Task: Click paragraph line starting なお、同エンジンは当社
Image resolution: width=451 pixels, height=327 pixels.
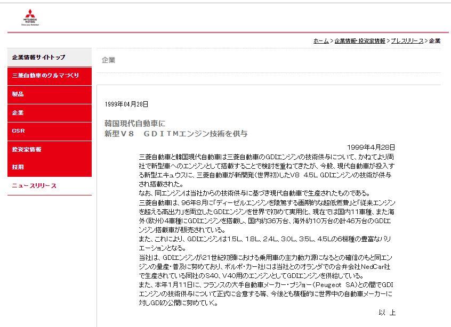Action: 254,193
